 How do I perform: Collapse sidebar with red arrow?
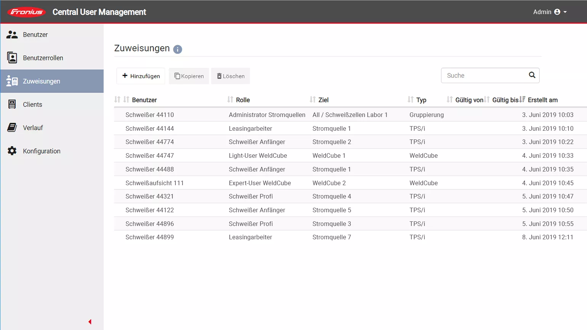point(90,322)
